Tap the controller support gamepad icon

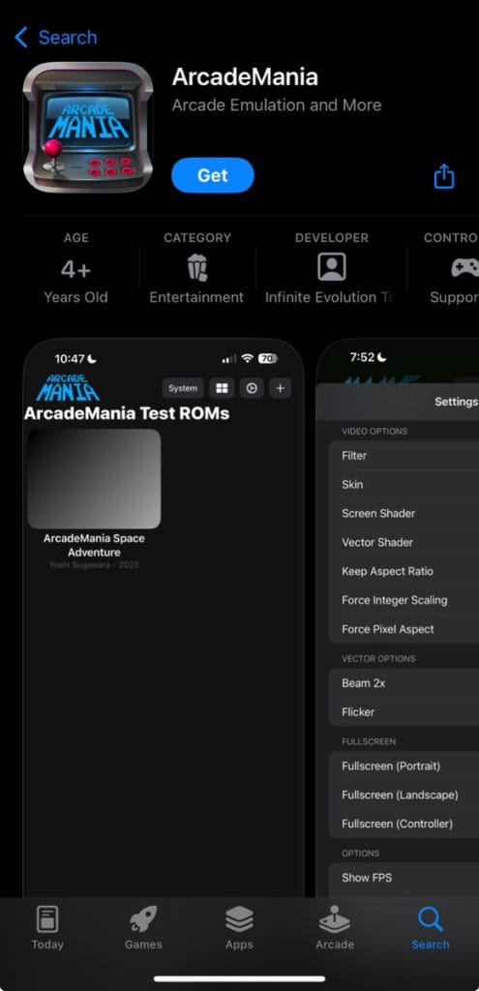(x=464, y=268)
